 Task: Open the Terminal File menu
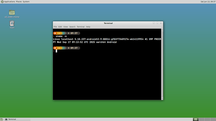[55, 27]
